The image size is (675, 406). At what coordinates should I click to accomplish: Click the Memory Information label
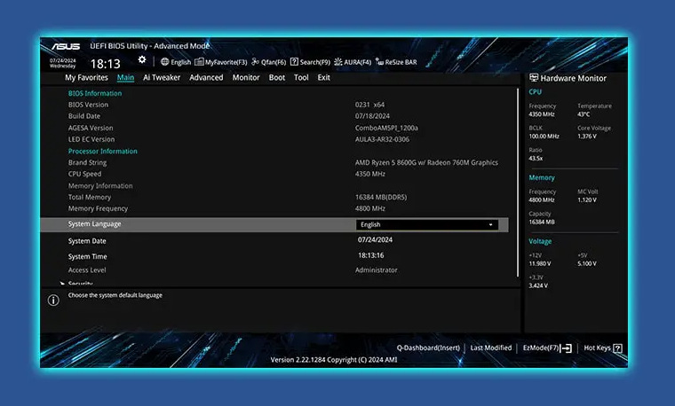[x=100, y=185]
